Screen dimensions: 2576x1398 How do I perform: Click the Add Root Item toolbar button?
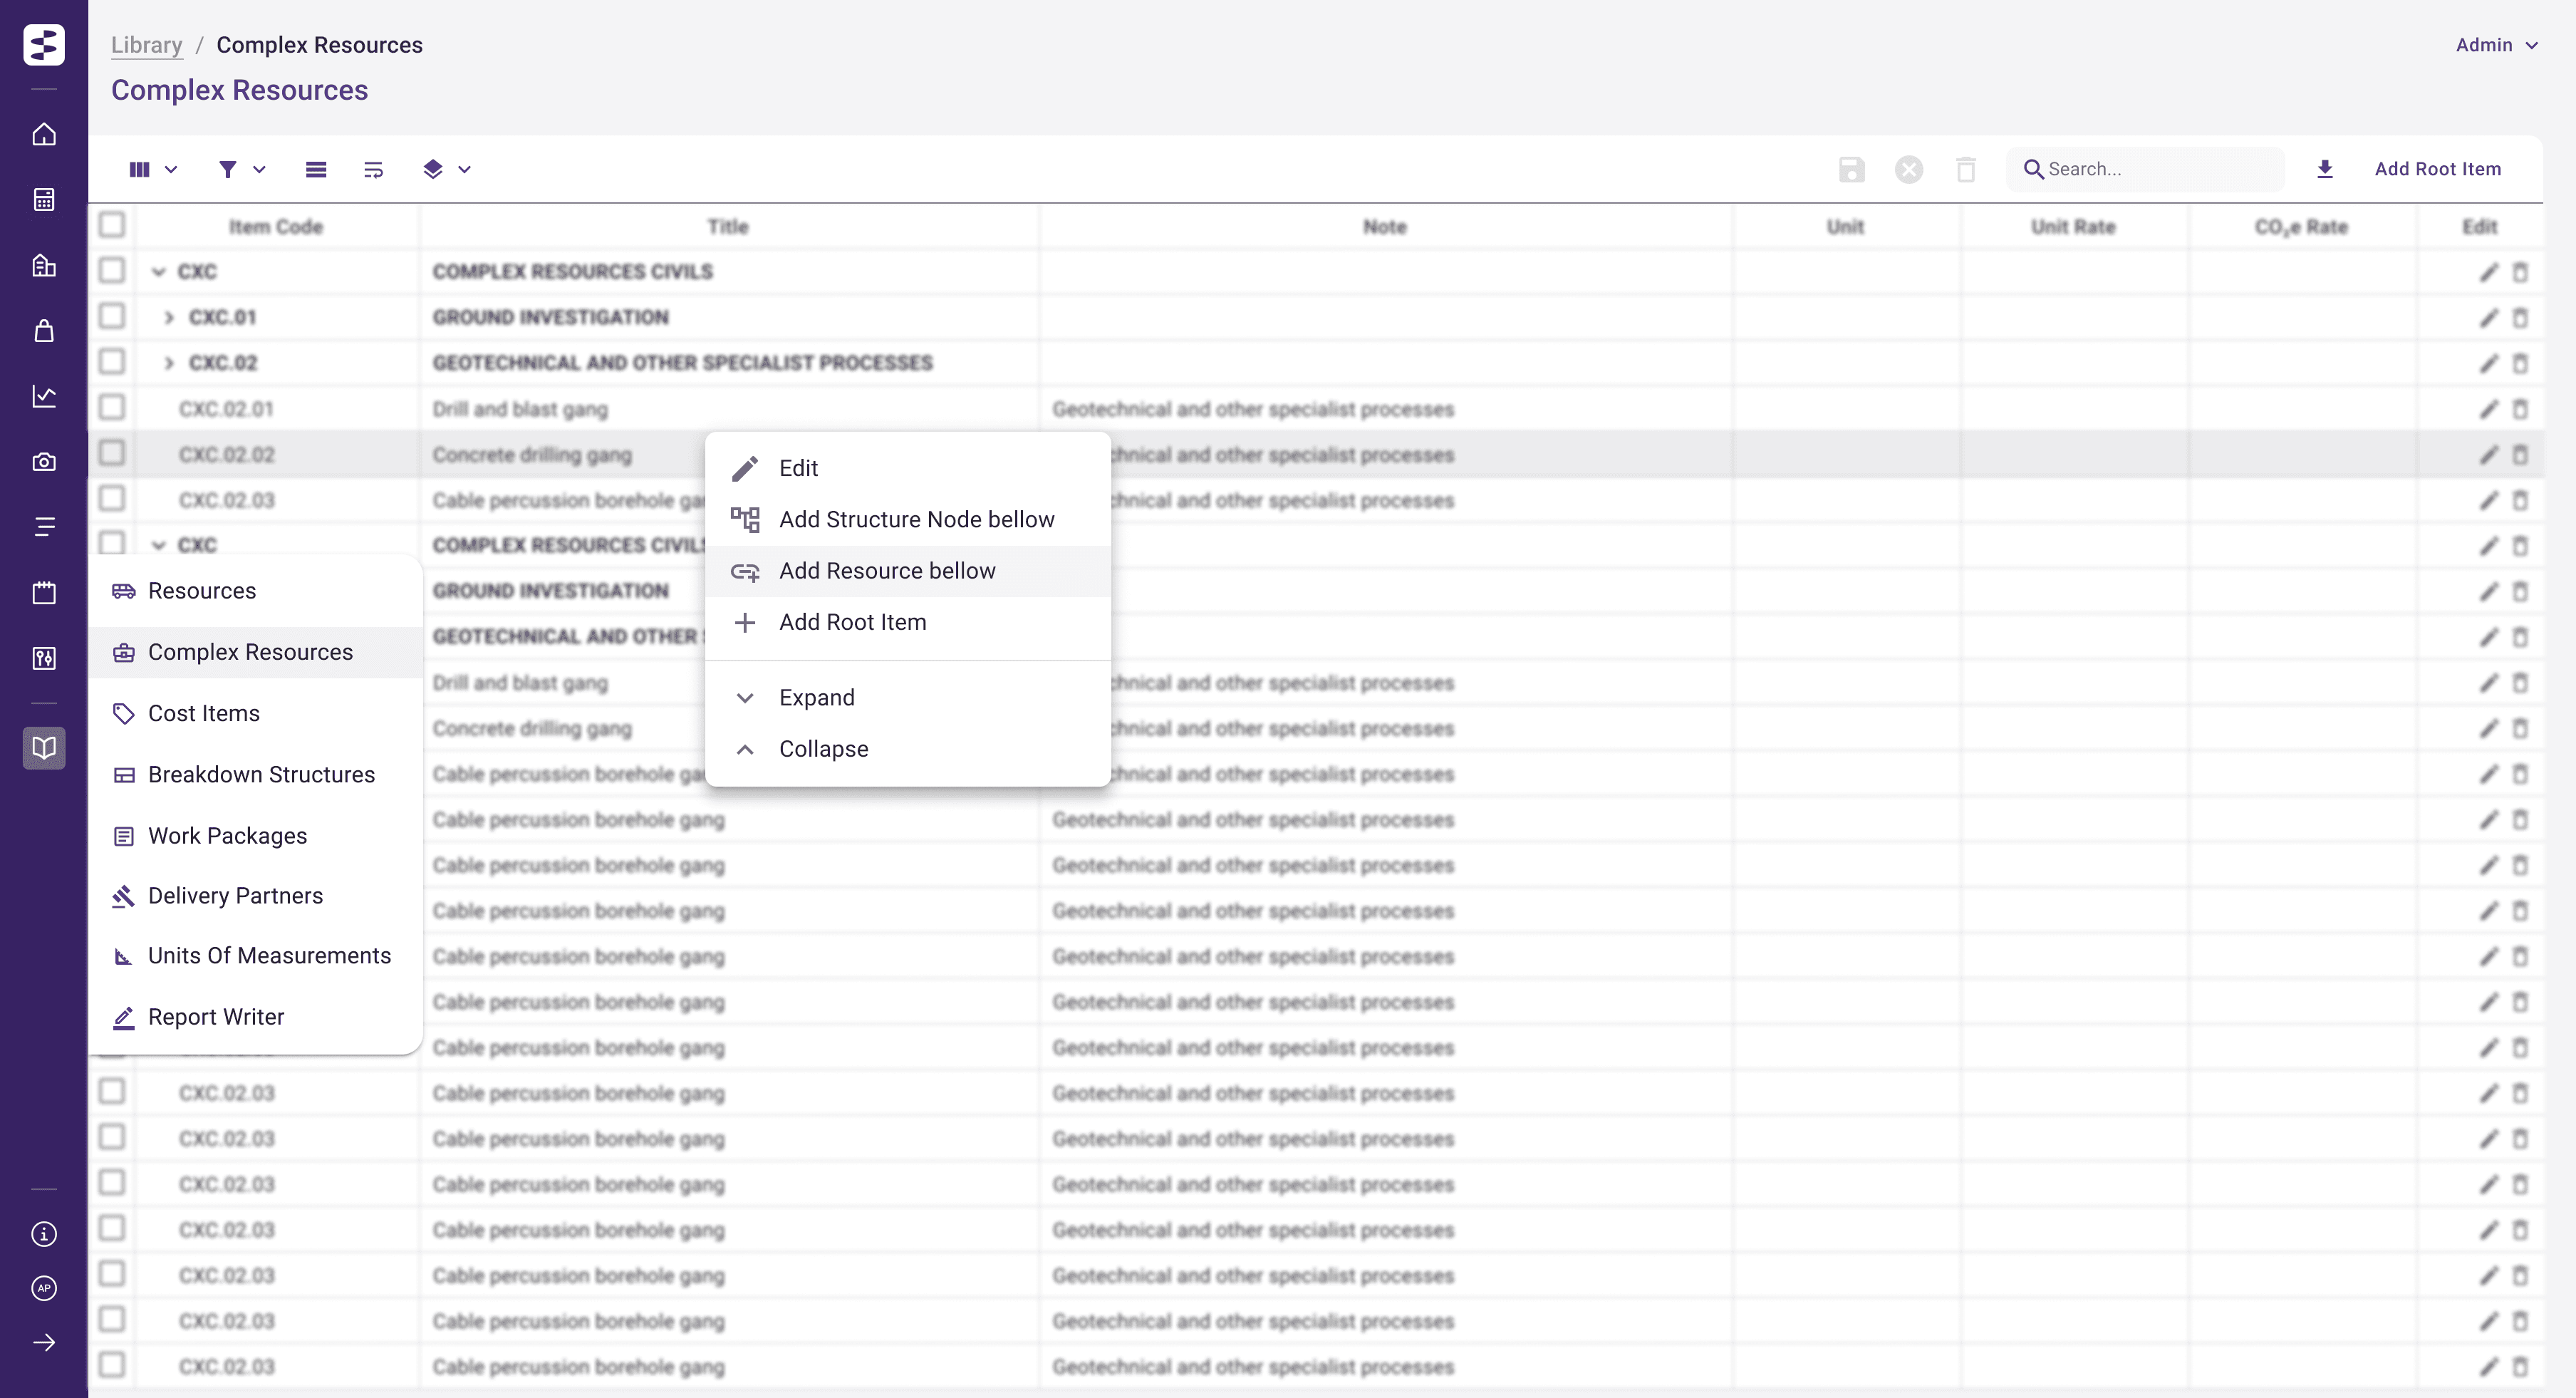coord(2437,169)
